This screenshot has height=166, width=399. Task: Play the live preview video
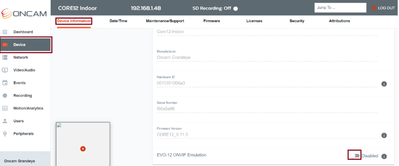(83, 149)
